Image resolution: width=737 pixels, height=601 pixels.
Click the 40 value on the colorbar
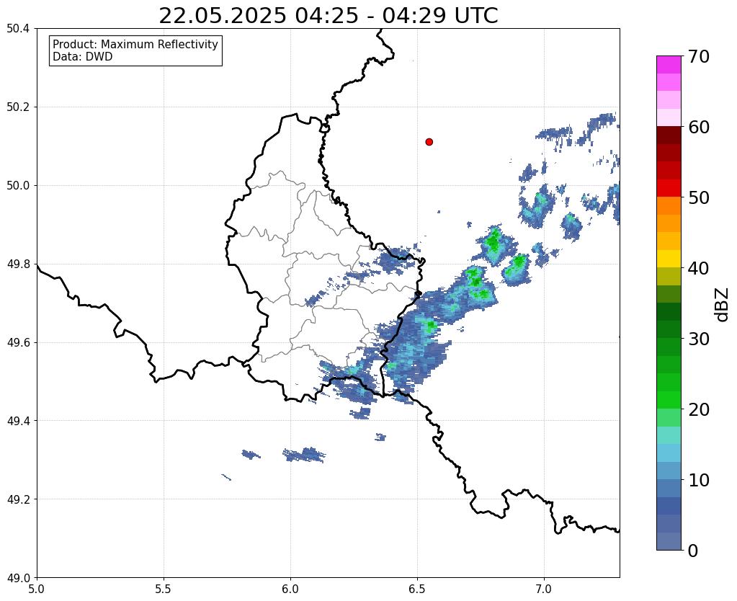click(x=698, y=268)
